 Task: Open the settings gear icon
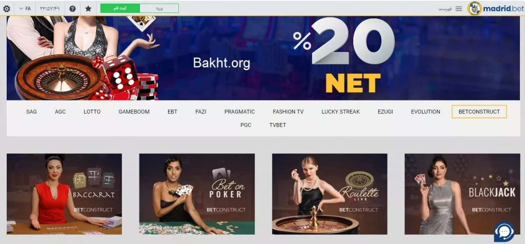pos(6,8)
